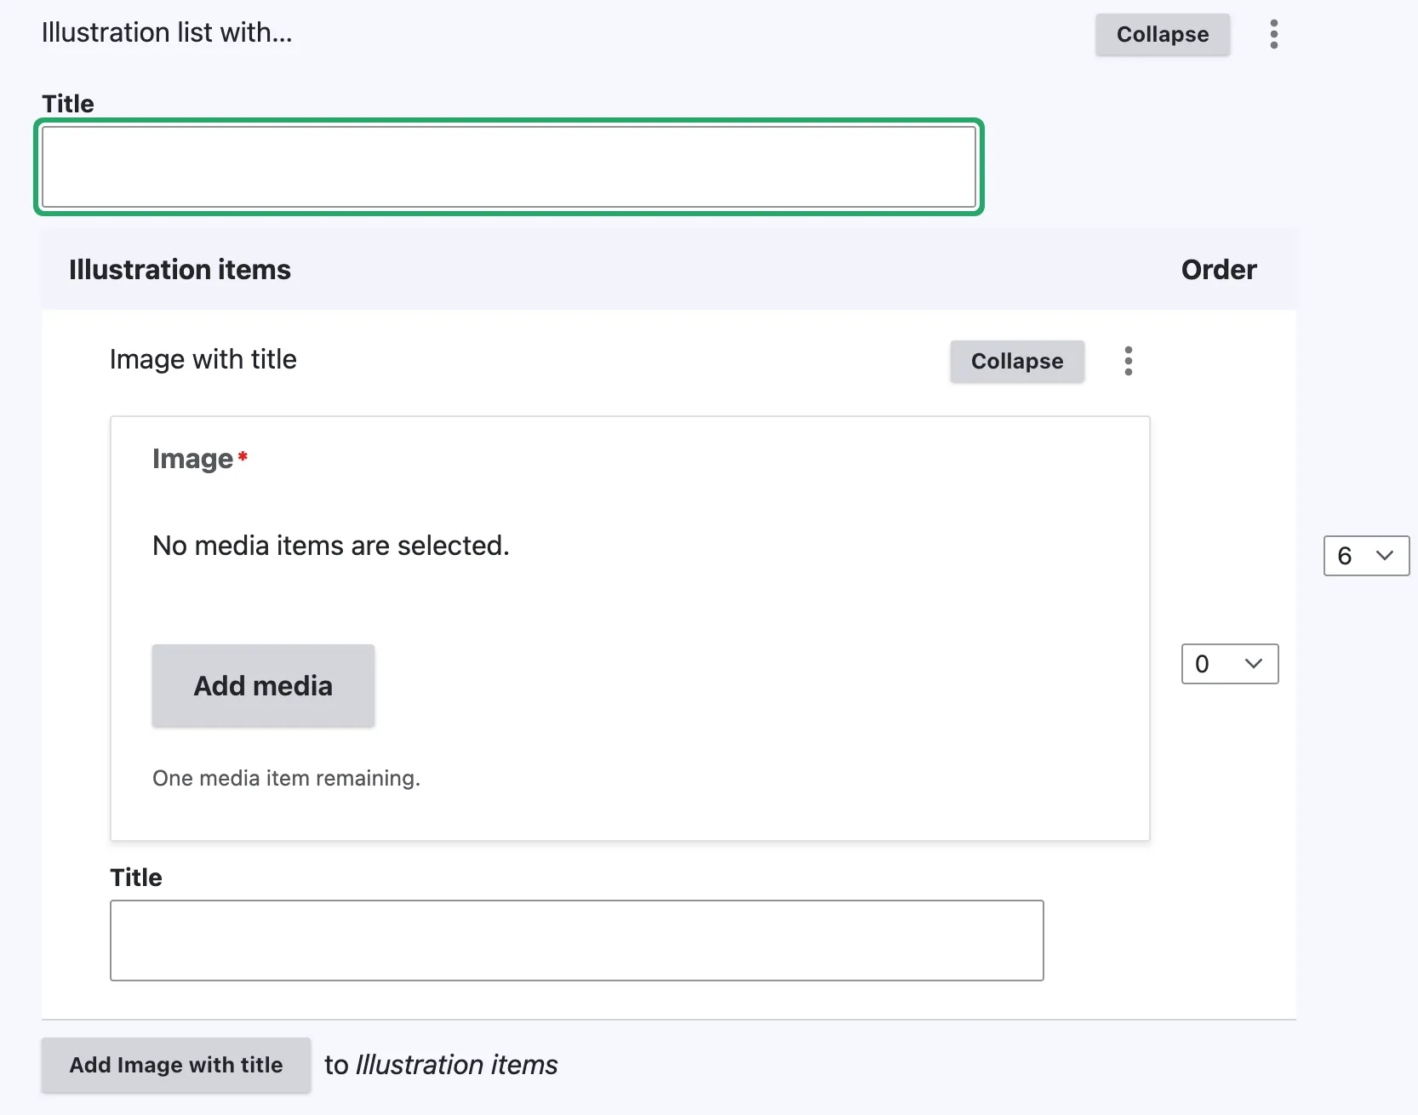Click the Add Image with title button
This screenshot has height=1115, width=1418.
click(176, 1065)
